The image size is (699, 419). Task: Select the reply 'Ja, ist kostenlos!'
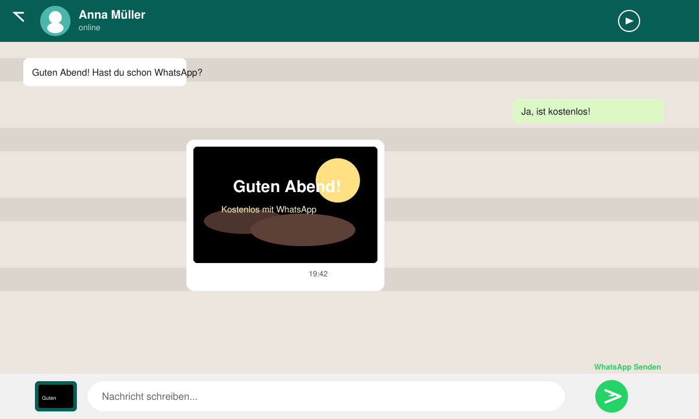588,111
